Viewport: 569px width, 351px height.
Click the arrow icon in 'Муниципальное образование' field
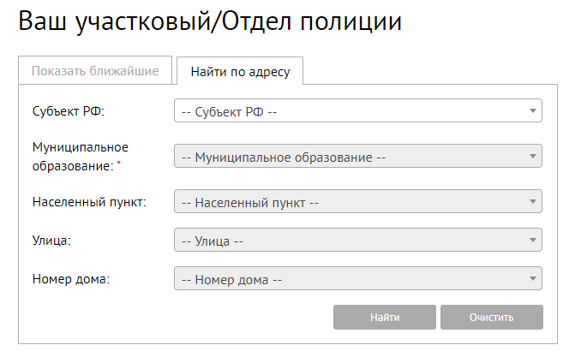(x=533, y=157)
